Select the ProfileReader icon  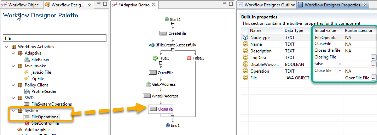[x=27, y=91]
